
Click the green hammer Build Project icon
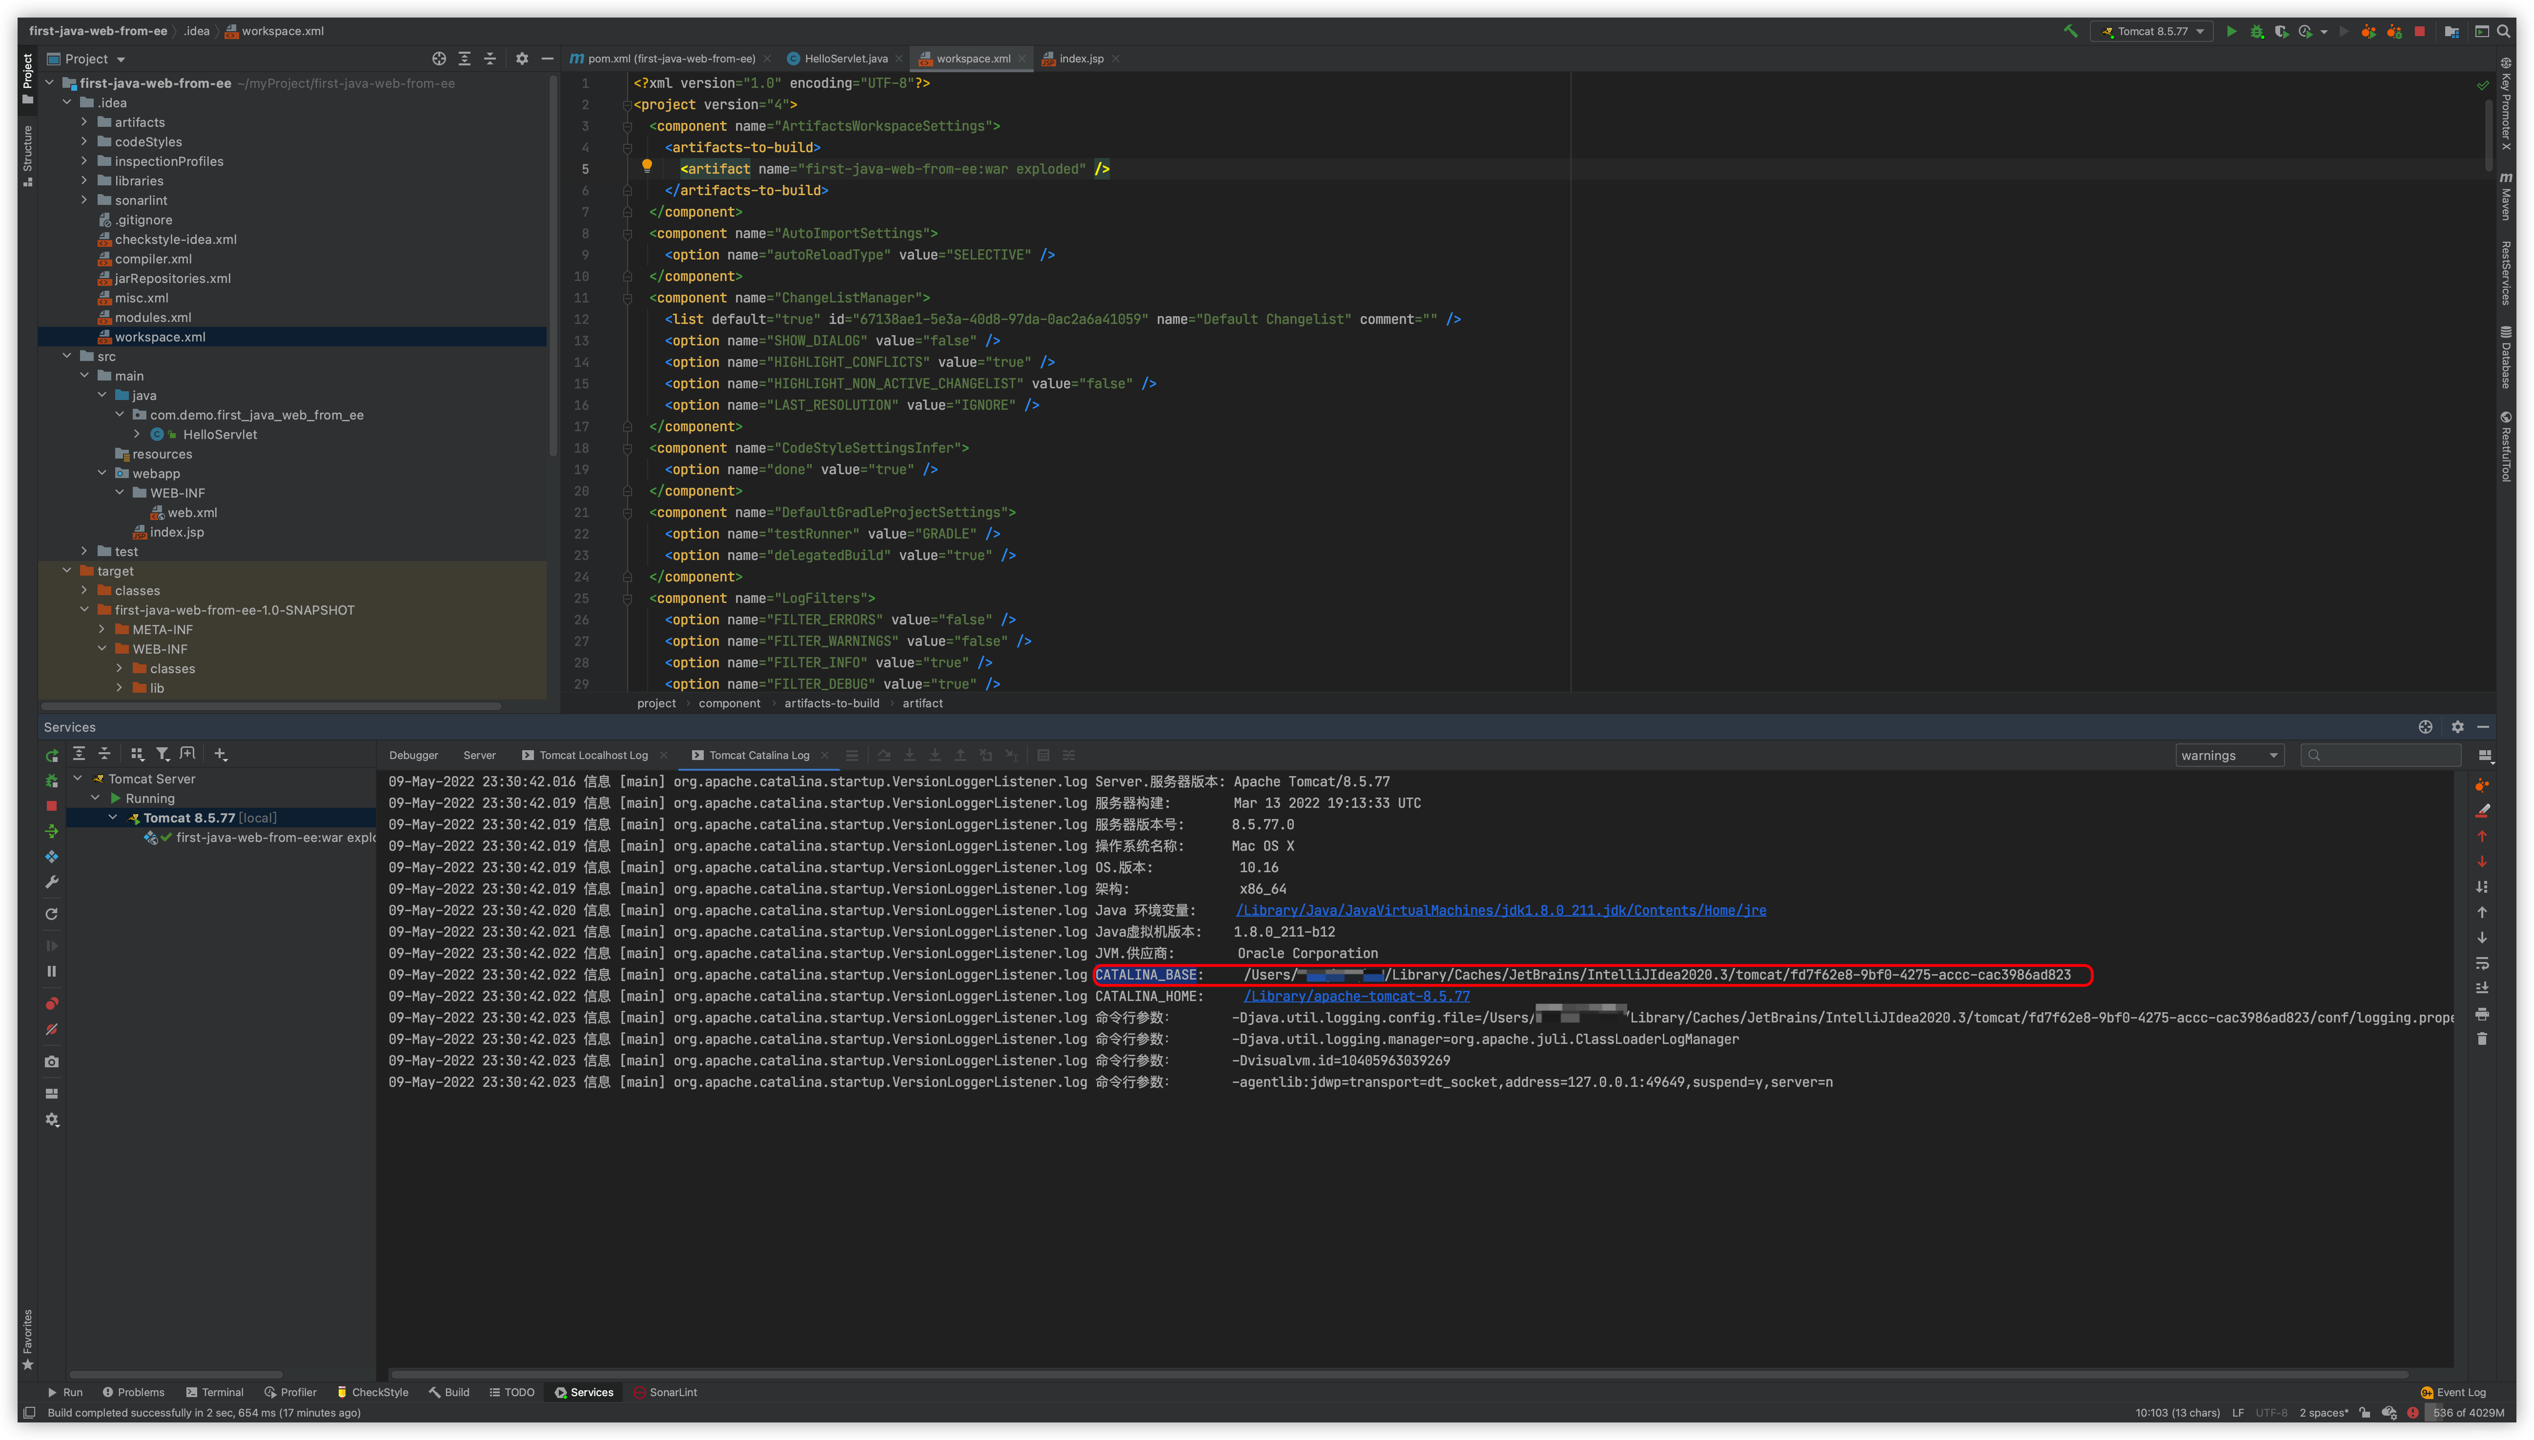[x=2070, y=31]
